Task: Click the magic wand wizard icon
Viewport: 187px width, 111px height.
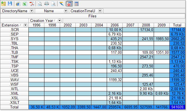Action: tap(61, 4)
